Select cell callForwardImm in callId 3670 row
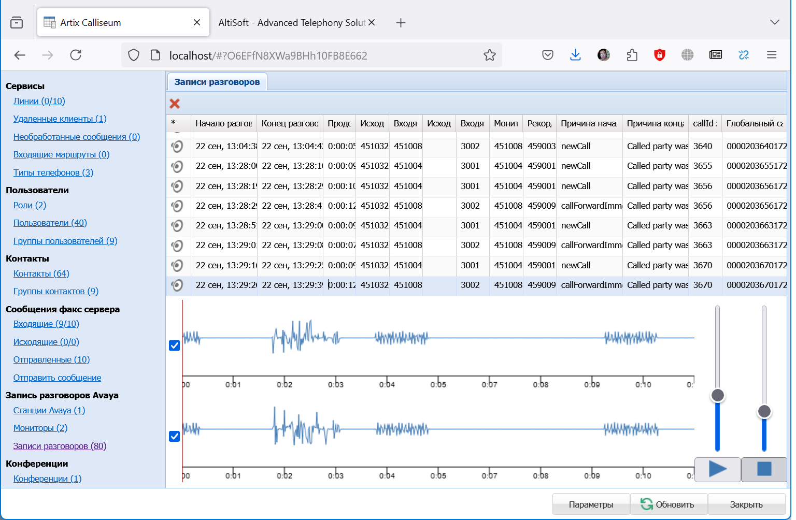The height and width of the screenshot is (520, 796). 589,285
